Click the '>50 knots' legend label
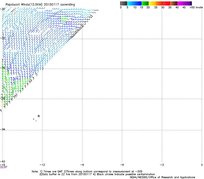Image resolution: width=204 pixels, height=179 pixels. [196, 7]
